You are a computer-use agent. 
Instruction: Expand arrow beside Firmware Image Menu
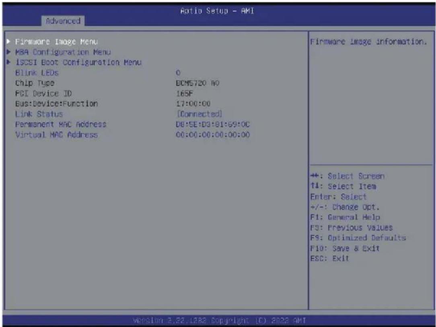(9, 41)
